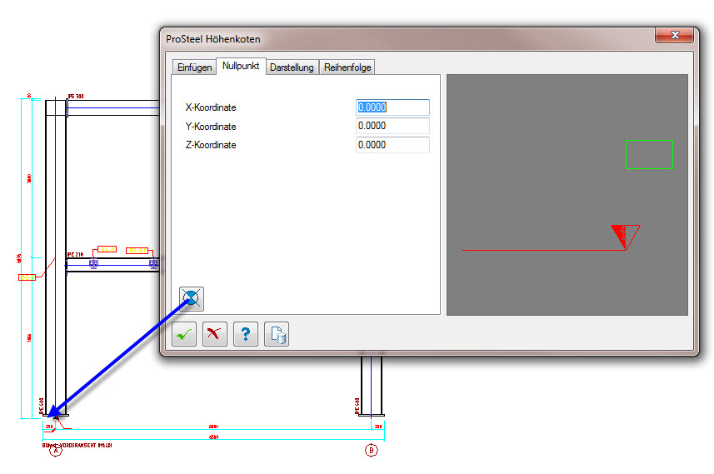Close the ProSteel Höhenkoten dialog
Screen dimensions: 714x474
click(676, 35)
